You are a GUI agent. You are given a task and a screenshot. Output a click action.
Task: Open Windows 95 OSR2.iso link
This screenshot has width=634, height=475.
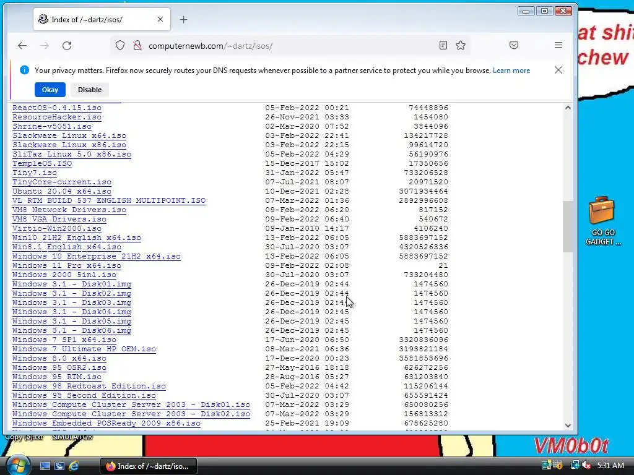(59, 368)
